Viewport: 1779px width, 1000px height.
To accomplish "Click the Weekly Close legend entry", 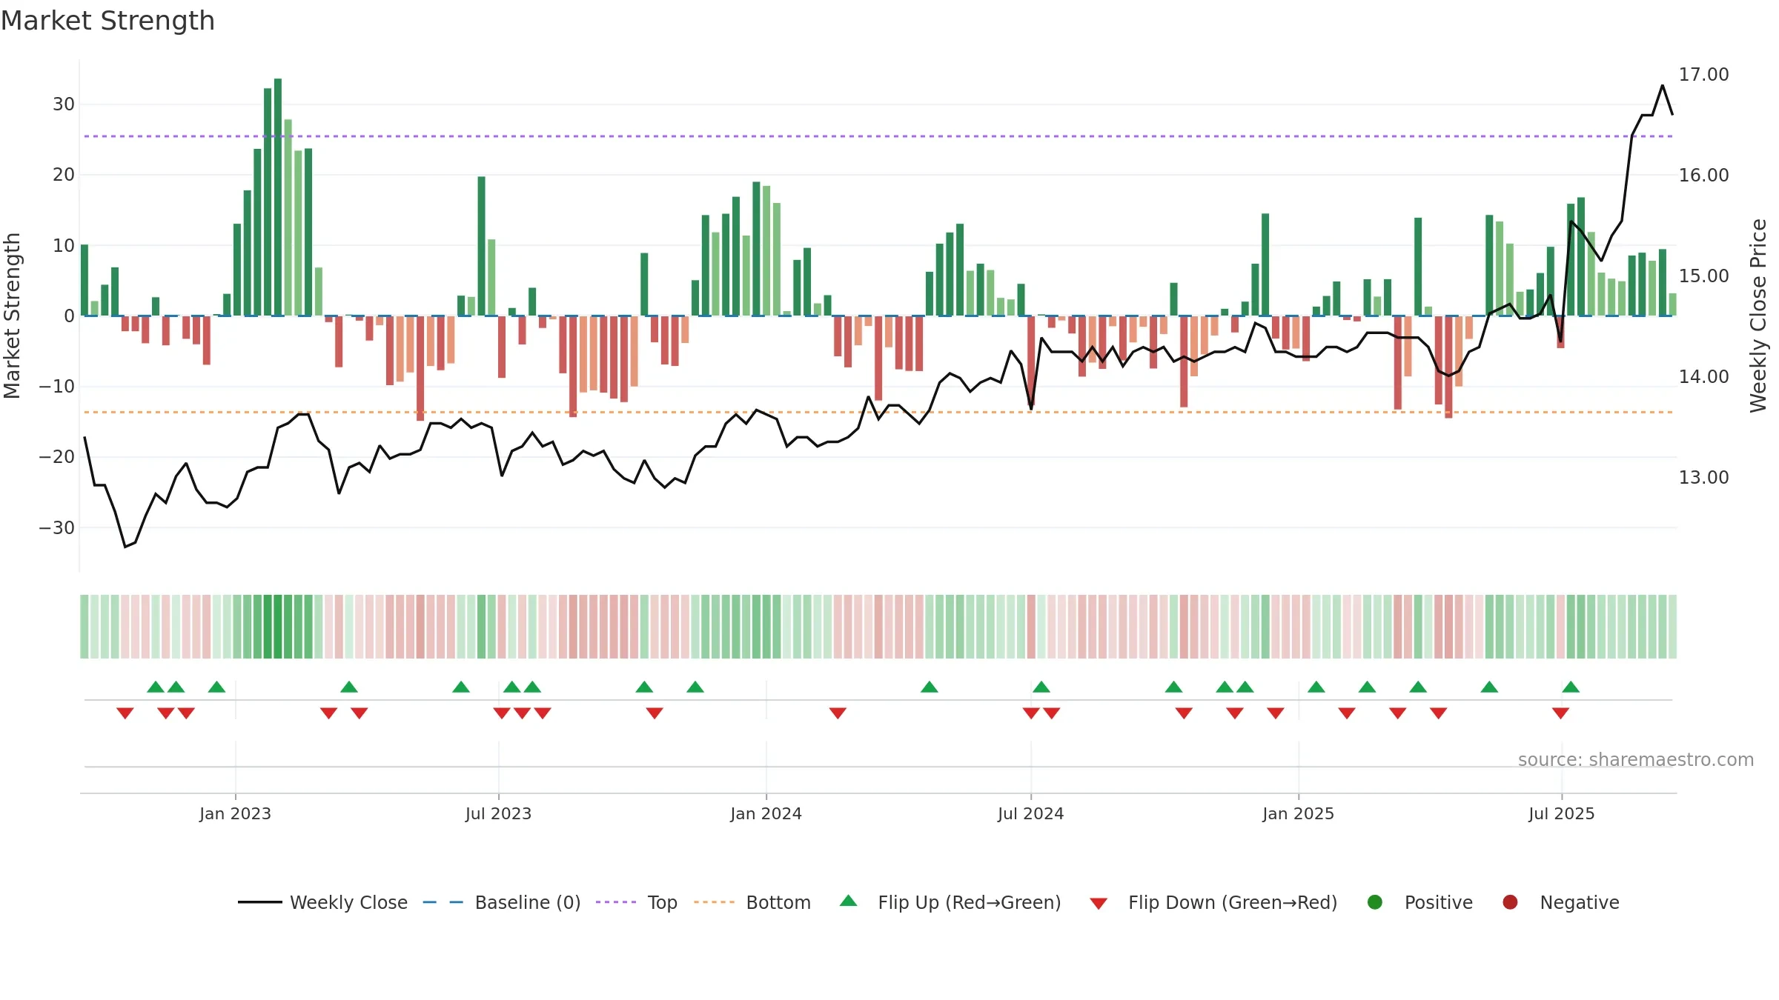I will (x=322, y=902).
